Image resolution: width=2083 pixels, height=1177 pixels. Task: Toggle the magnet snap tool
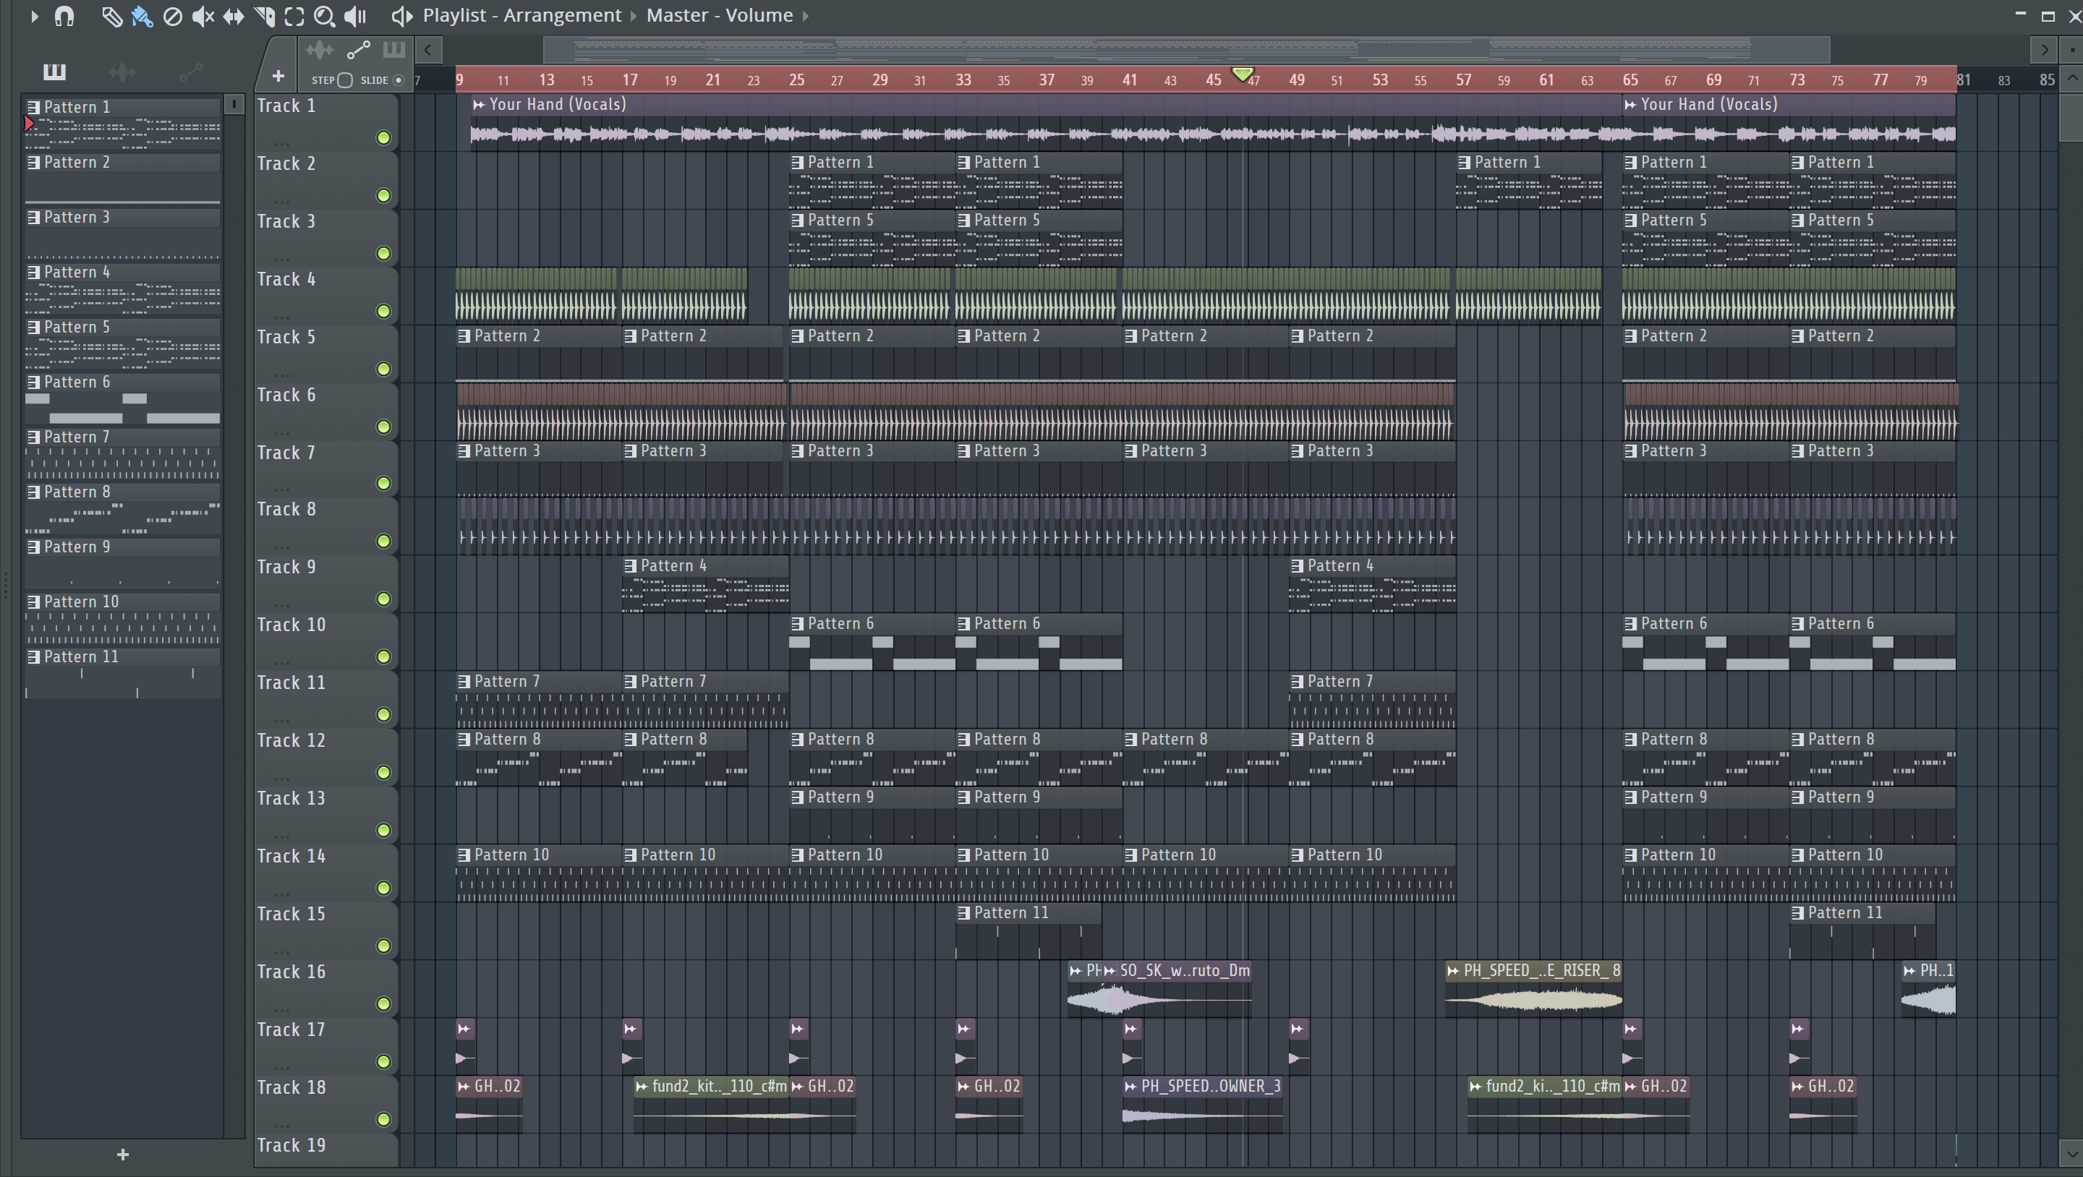64,16
